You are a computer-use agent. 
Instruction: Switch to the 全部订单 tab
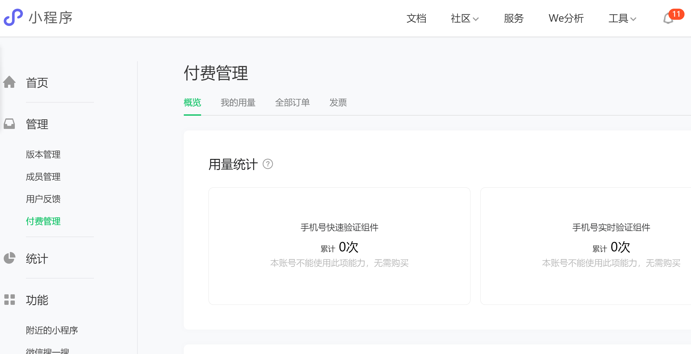292,103
